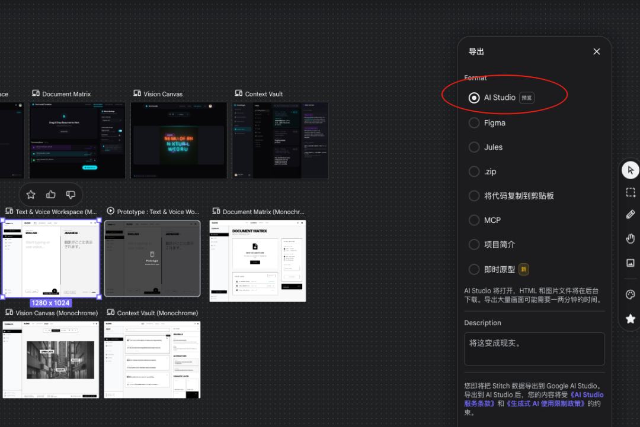Switch to the hand pan tool
Image resolution: width=640 pixels, height=427 pixels.
(x=631, y=238)
